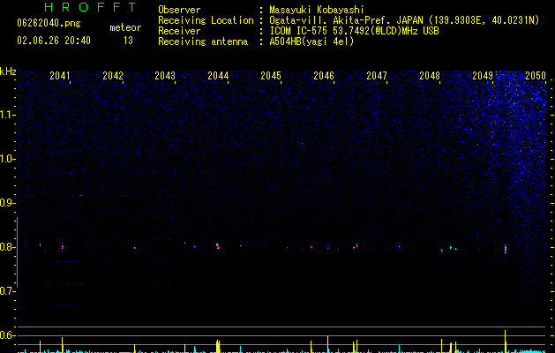Click observer name Masayuki Kobayashi
This screenshot has height=353, width=555.
pos(317,10)
